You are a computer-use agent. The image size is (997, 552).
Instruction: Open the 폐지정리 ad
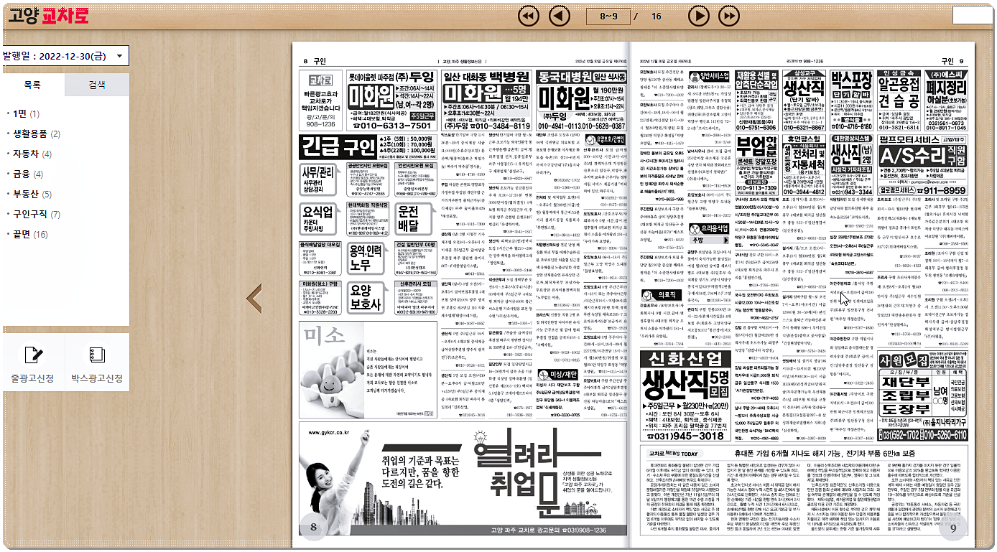coord(947,100)
